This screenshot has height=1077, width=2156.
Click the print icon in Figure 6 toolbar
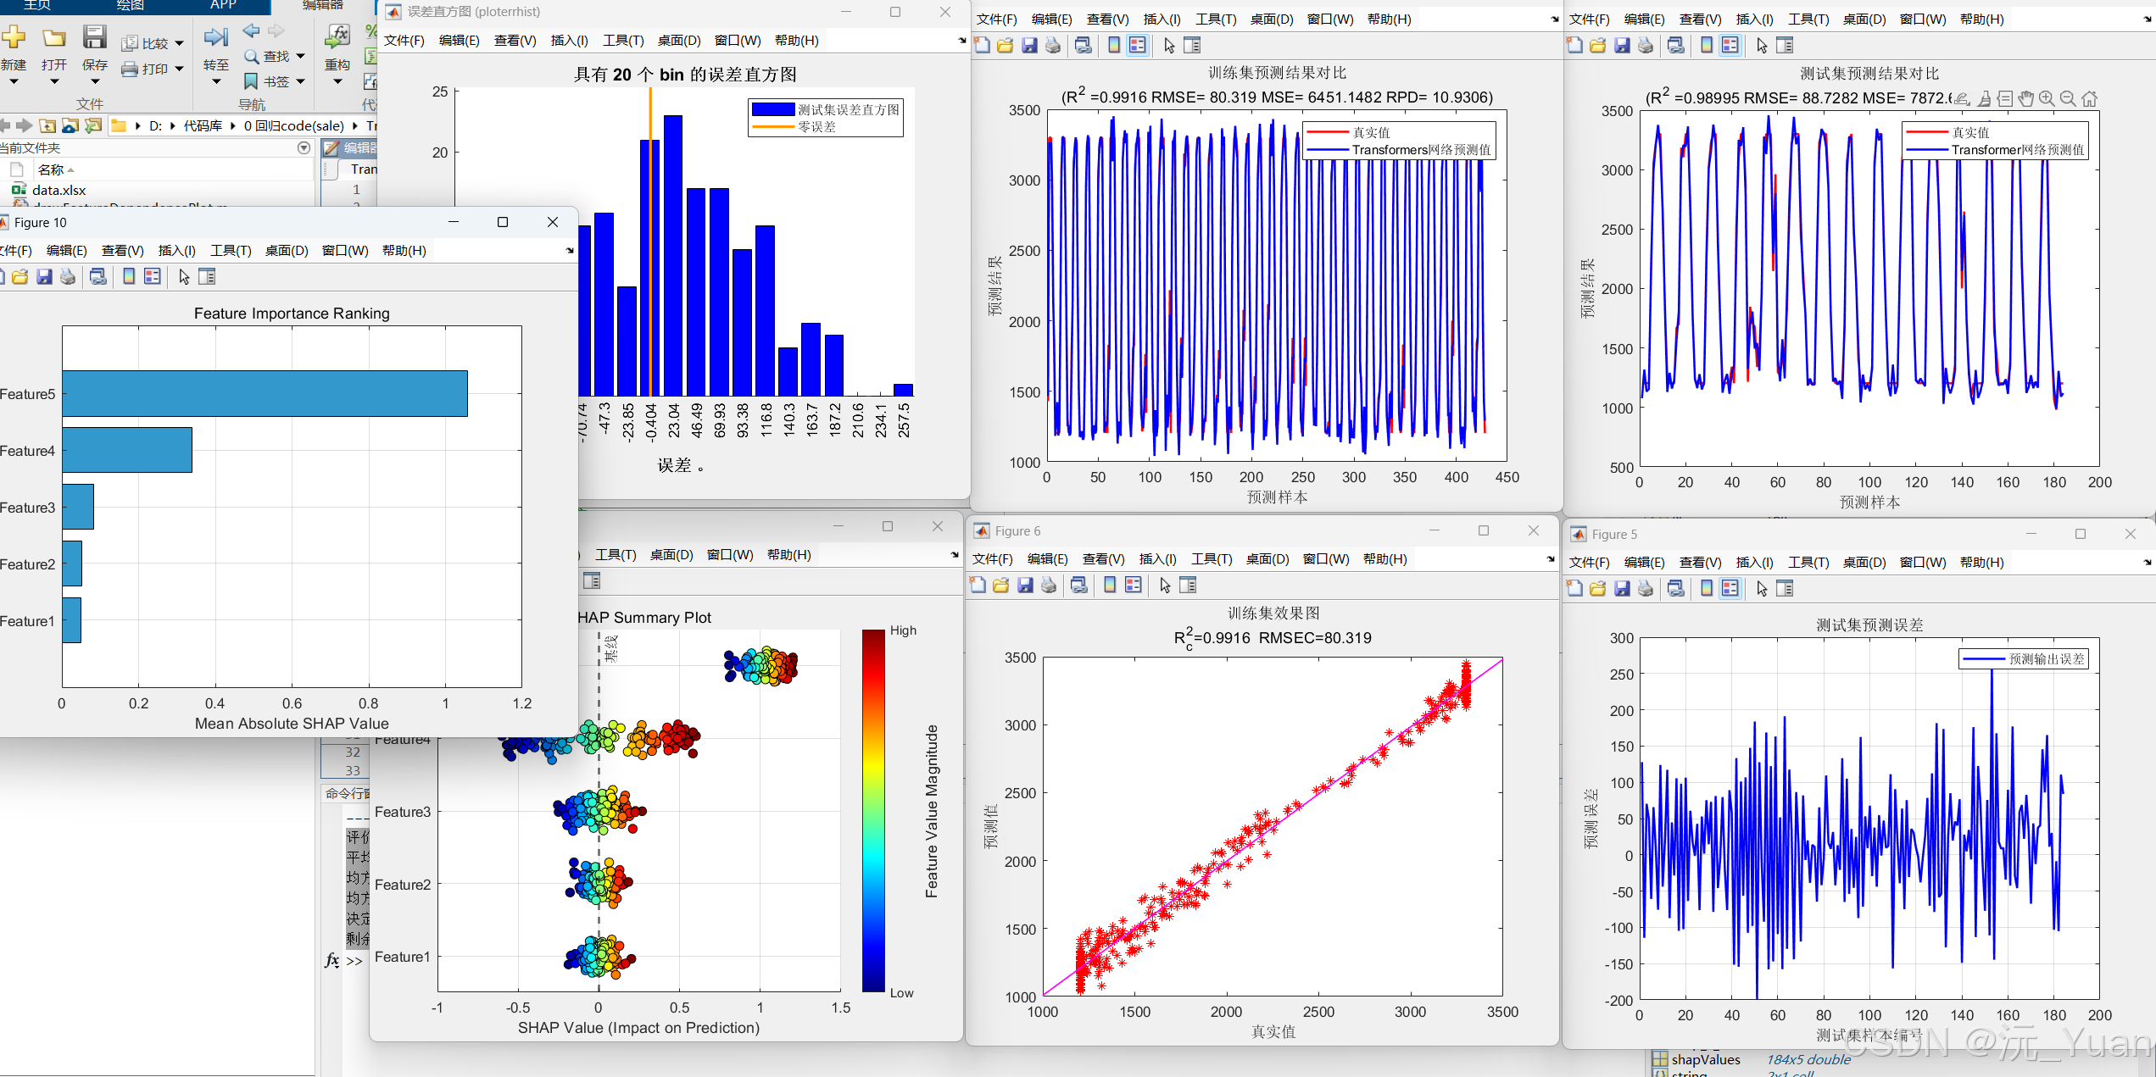pyautogui.click(x=1049, y=586)
